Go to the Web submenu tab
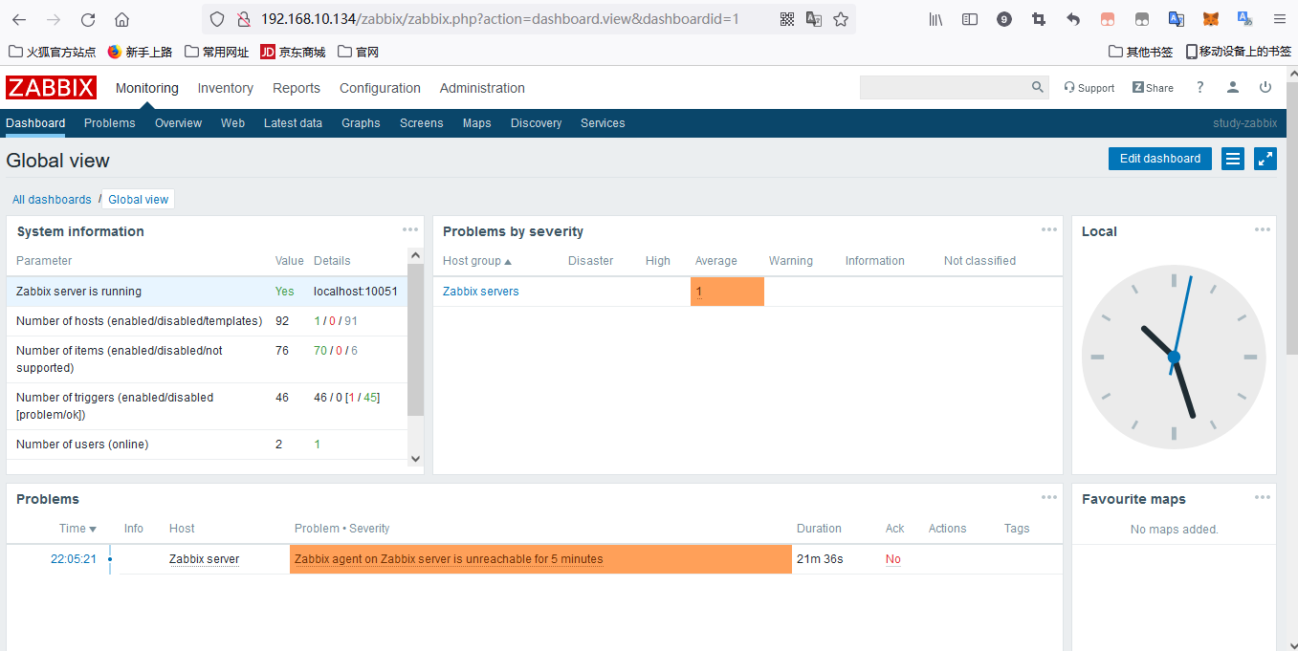The height and width of the screenshot is (651, 1298). tap(232, 123)
